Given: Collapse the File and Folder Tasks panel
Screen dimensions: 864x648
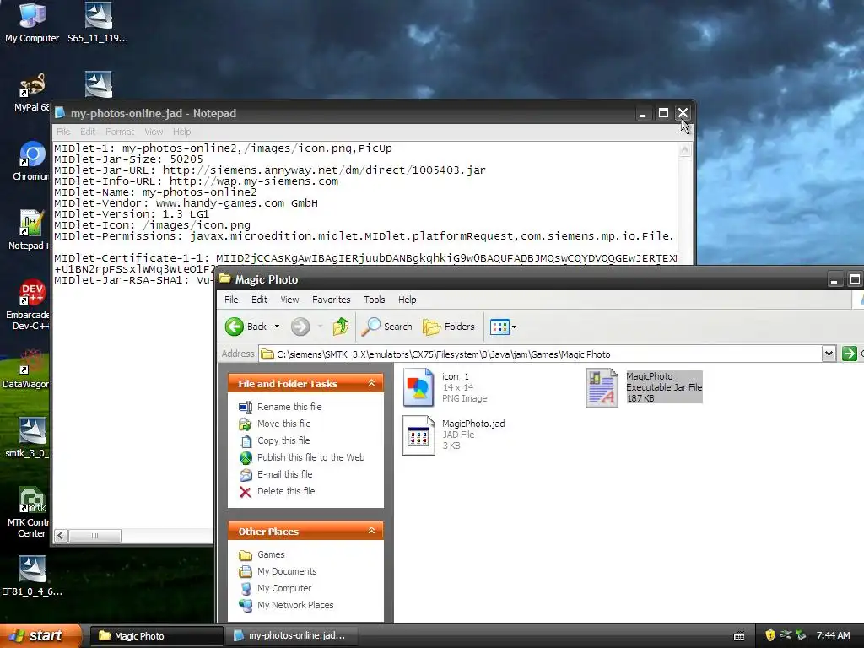Looking at the screenshot, I should 371,383.
